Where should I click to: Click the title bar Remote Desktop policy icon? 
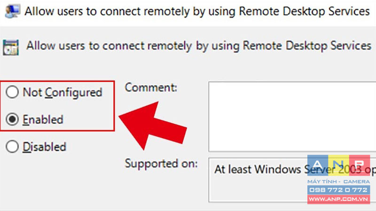click(x=13, y=11)
